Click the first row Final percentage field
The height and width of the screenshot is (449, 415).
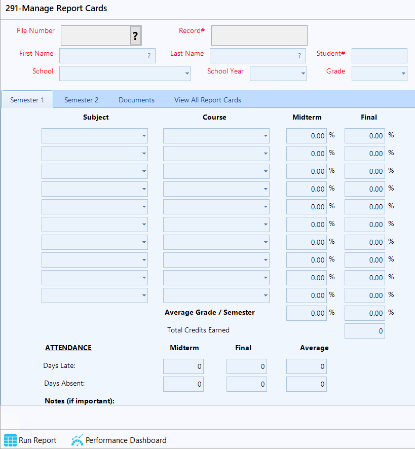[365, 136]
